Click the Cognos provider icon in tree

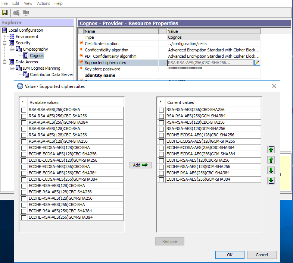coord(26,56)
